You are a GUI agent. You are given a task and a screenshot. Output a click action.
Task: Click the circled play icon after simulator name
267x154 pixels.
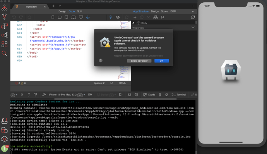pyautogui.click(x=90, y=95)
